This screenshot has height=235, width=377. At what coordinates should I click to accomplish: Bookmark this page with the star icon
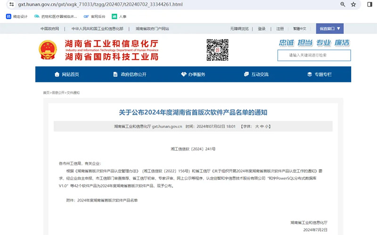point(353,4)
